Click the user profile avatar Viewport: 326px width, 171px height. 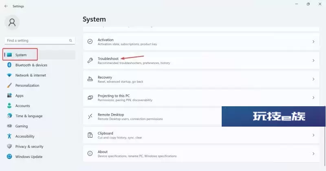[12, 22]
